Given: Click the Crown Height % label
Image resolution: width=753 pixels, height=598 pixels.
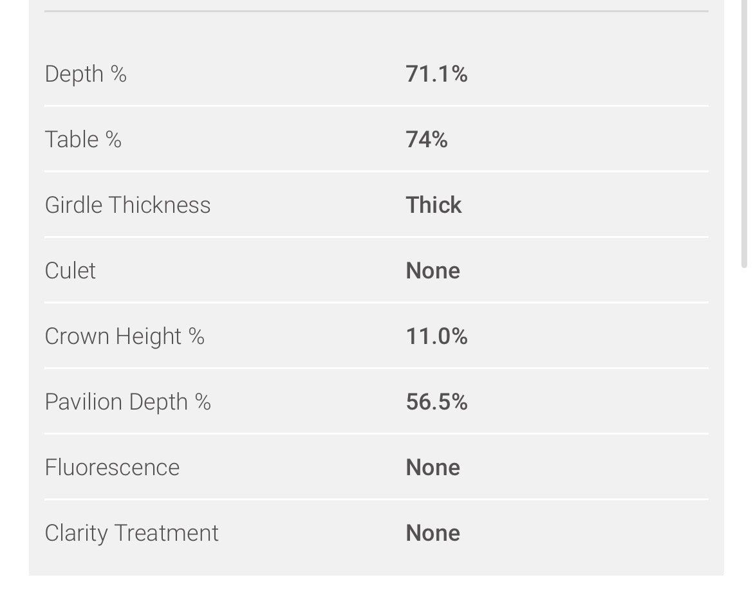Looking at the screenshot, I should [x=124, y=336].
